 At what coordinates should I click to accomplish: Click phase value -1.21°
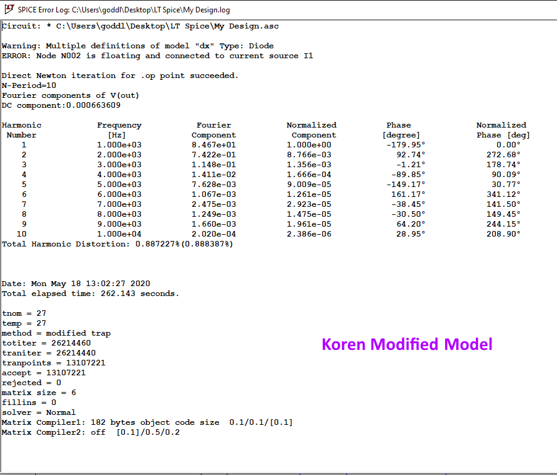(x=410, y=165)
